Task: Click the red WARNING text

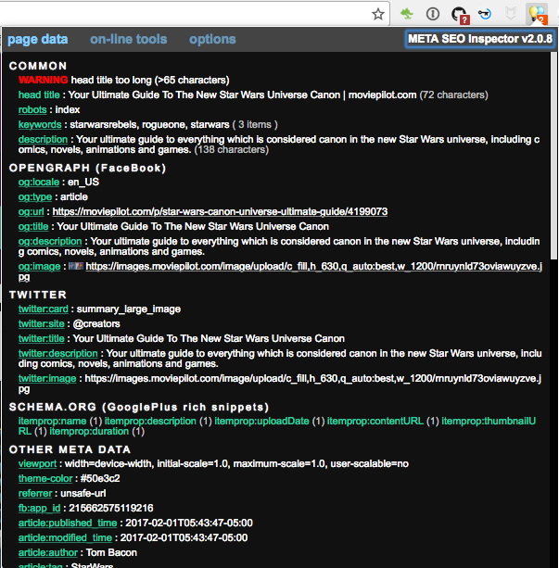Action: 44,80
